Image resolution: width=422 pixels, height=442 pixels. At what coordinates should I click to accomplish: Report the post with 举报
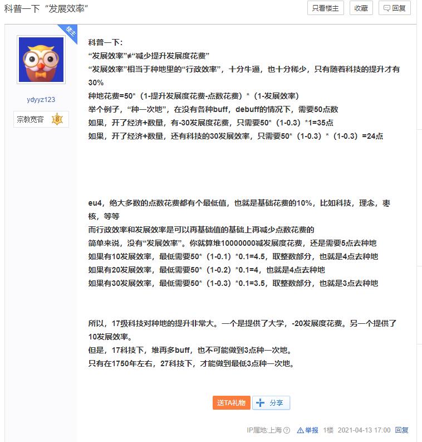pos(308,430)
